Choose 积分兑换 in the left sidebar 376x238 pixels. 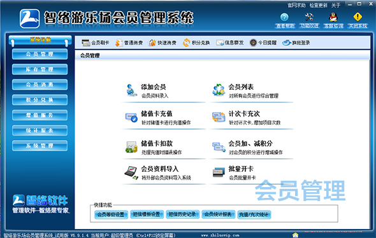[40, 100]
